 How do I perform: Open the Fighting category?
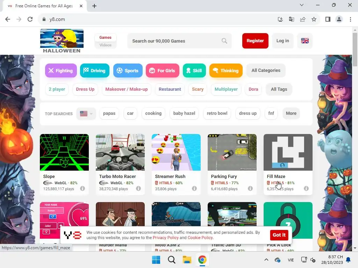click(x=61, y=70)
